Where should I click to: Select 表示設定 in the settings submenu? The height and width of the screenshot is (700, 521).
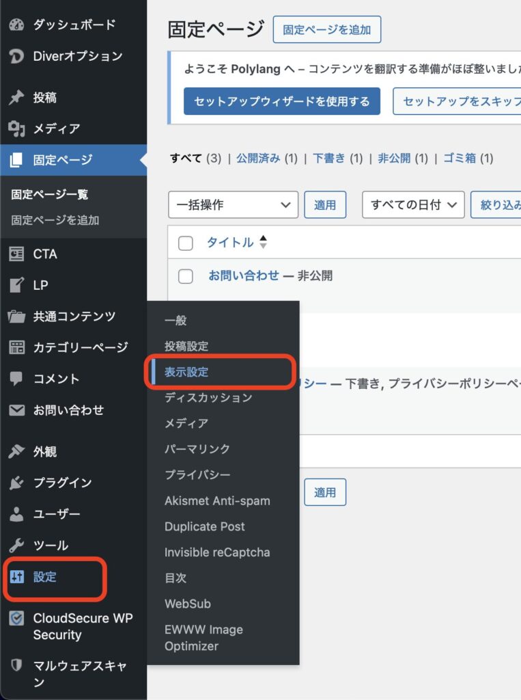click(x=186, y=372)
